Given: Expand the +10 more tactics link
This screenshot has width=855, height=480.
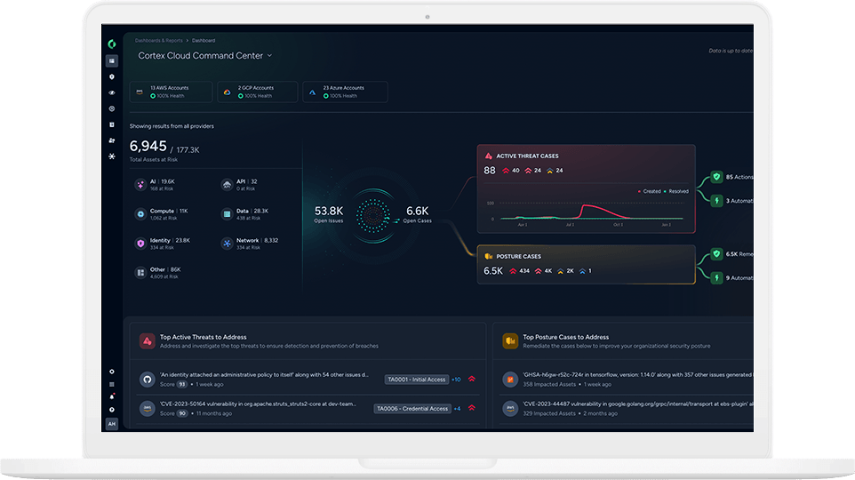Looking at the screenshot, I should point(457,380).
